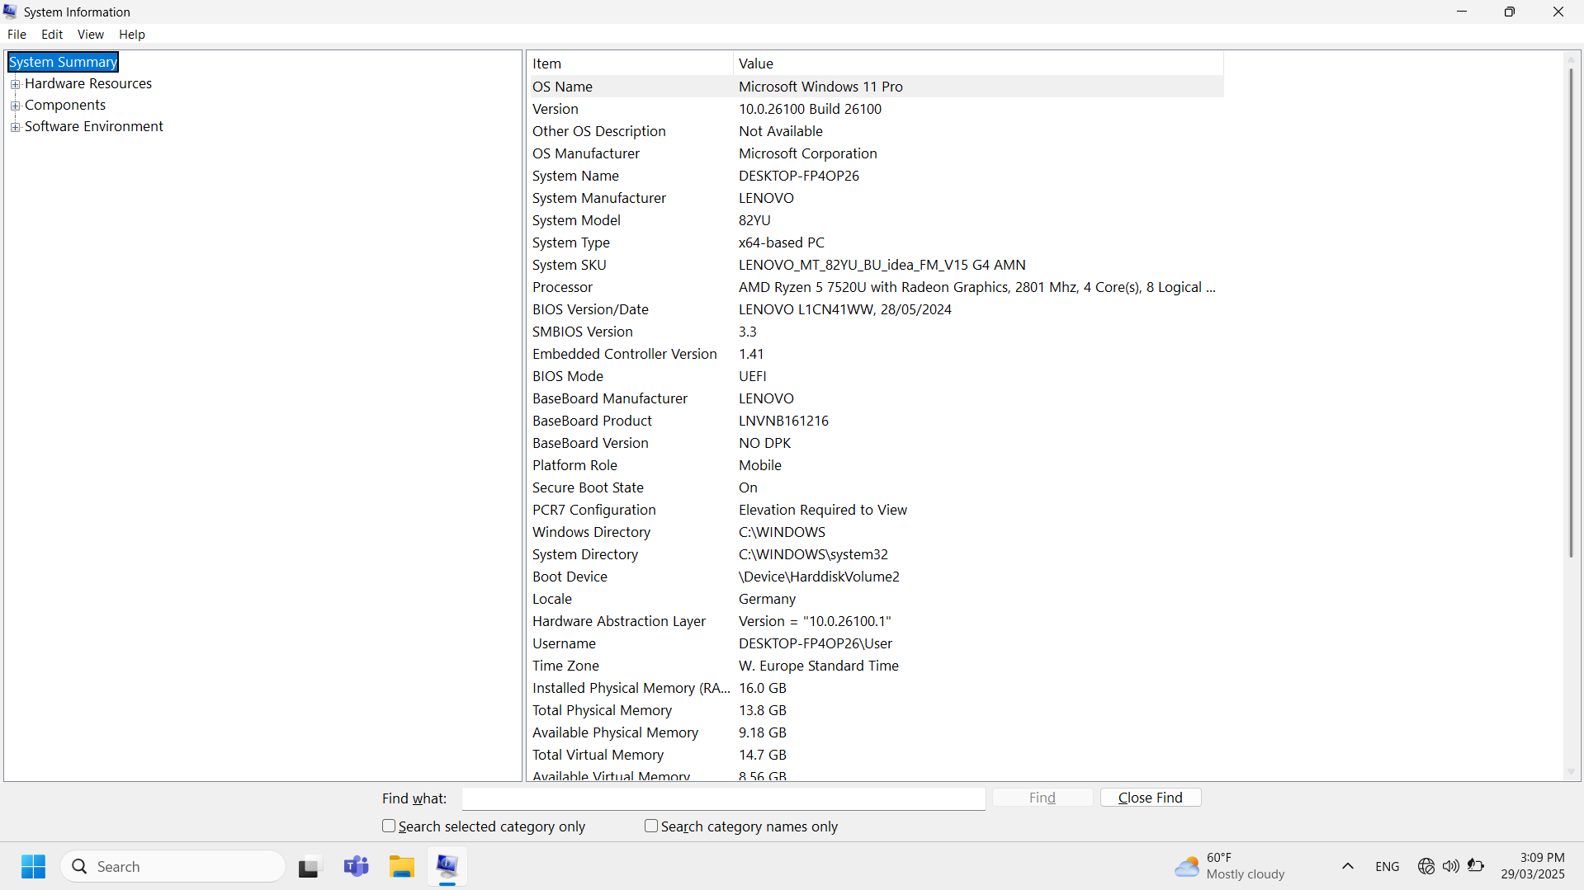Open the Help menu
This screenshot has width=1584, height=890.
point(131,34)
